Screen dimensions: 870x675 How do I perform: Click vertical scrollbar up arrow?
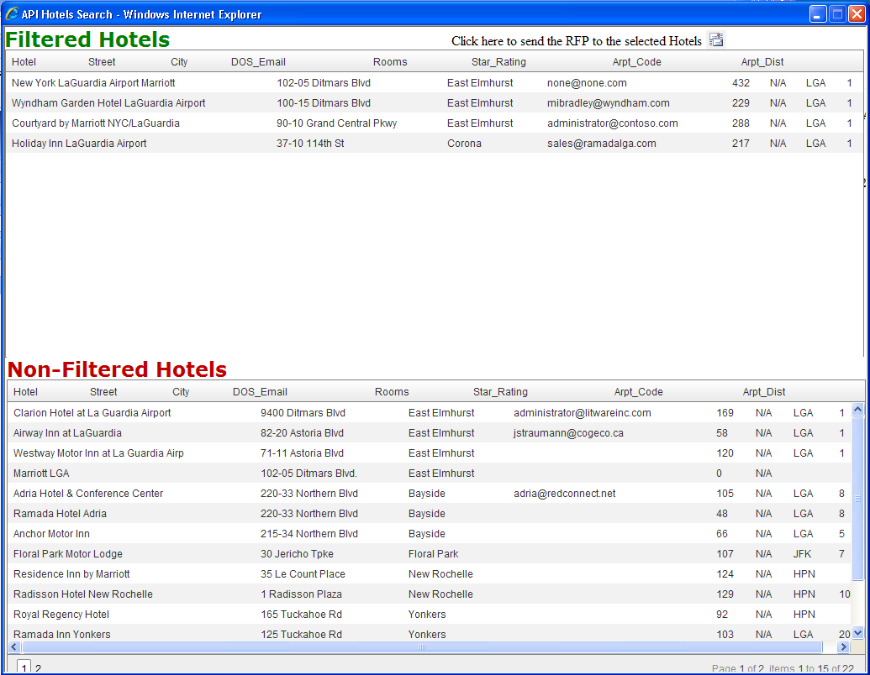click(x=857, y=410)
